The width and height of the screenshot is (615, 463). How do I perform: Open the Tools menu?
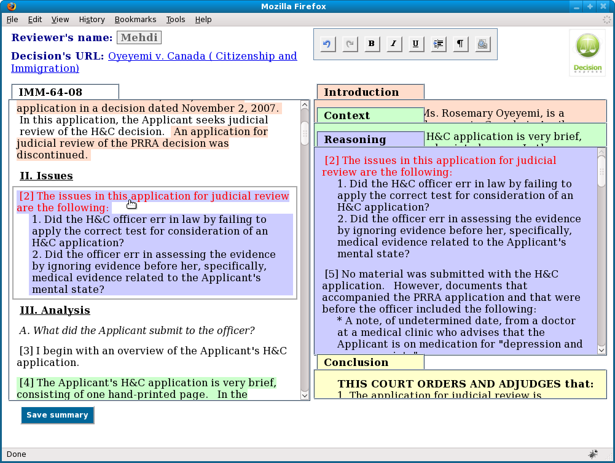click(175, 20)
